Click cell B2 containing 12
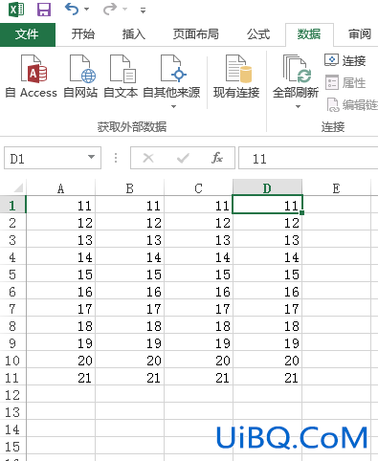Image resolution: width=378 pixels, height=461 pixels. (129, 222)
